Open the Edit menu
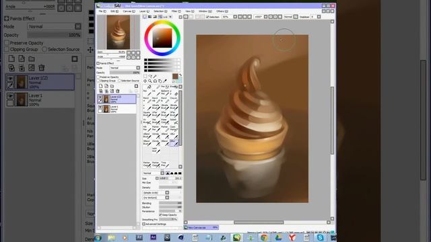431x242 pixels. (x=114, y=11)
